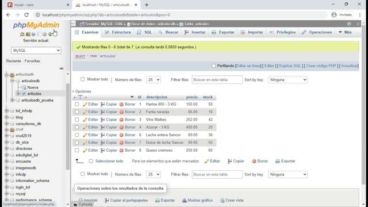This screenshot has width=368, height=207.
Task: Open the Buscar tab
Action: pos(168,32)
